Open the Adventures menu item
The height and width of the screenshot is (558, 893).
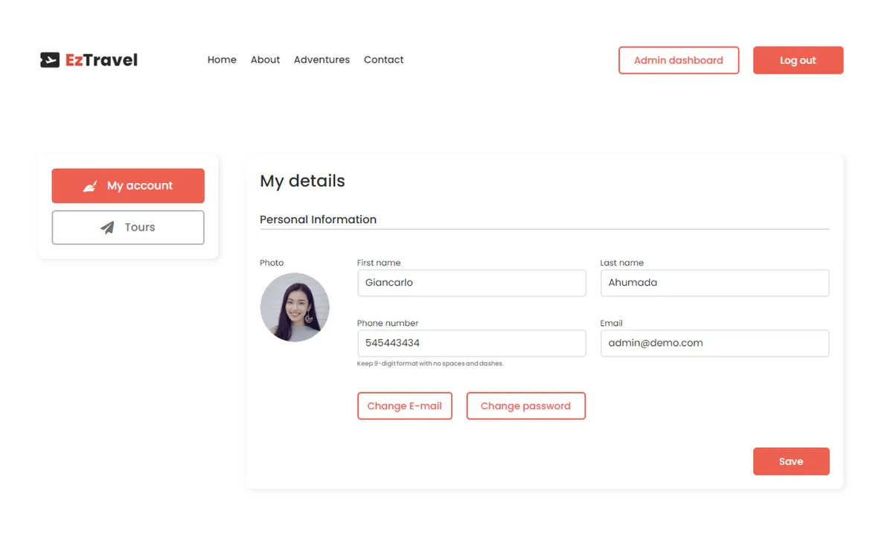(321, 60)
